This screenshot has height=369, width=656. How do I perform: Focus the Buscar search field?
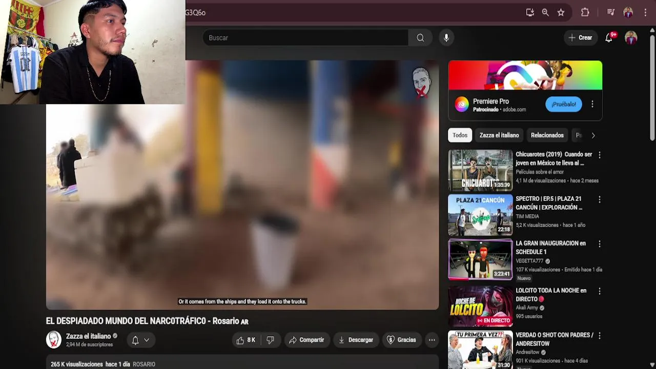click(306, 37)
